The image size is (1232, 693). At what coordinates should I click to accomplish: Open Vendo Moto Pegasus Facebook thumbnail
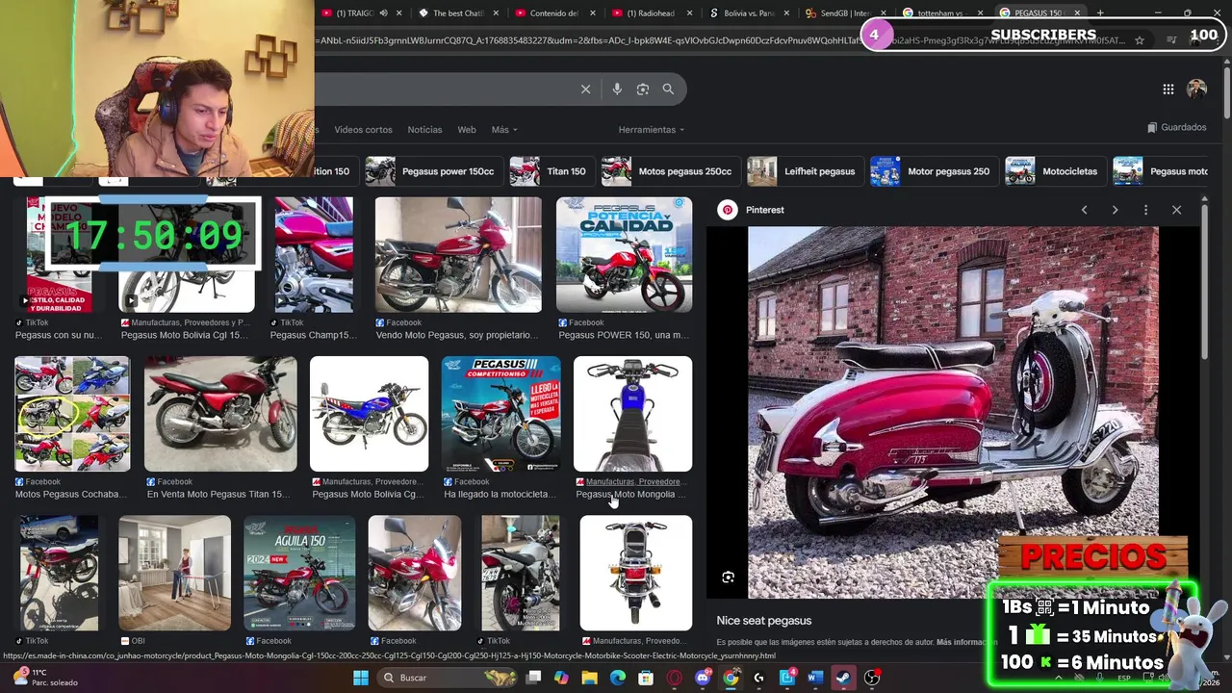coord(458,255)
